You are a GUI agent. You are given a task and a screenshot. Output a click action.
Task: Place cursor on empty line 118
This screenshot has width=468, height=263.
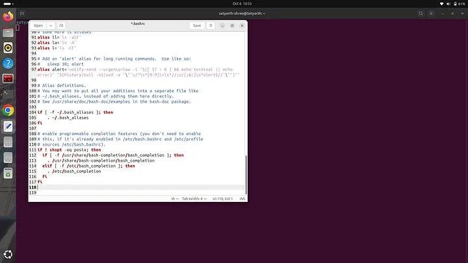point(141,187)
